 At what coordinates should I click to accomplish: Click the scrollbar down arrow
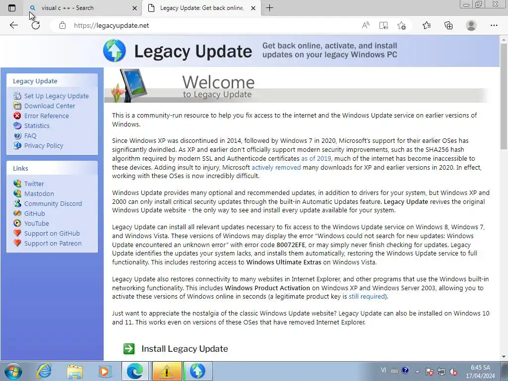click(x=504, y=357)
